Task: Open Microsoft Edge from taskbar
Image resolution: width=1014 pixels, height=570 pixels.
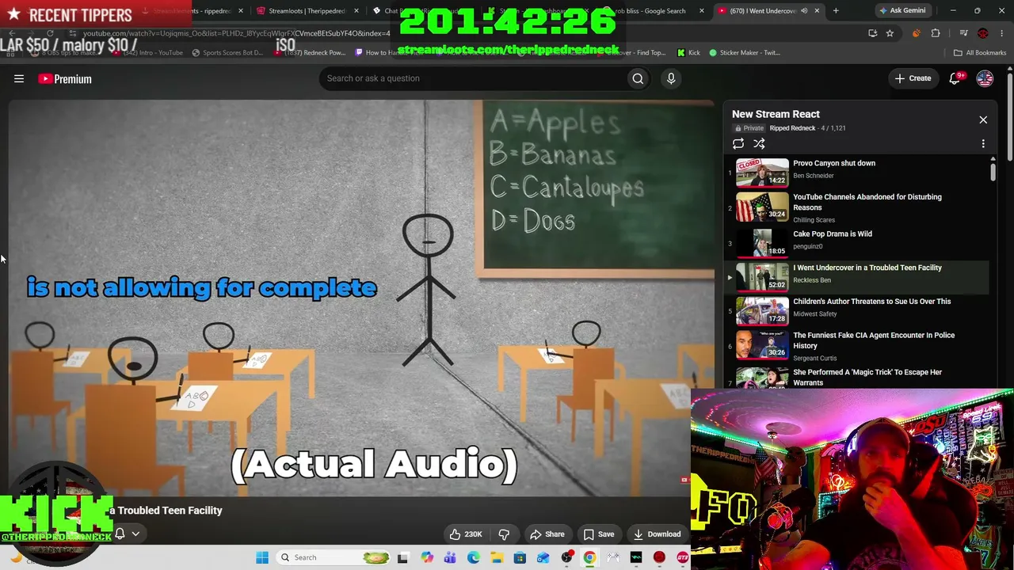Action: point(473,557)
